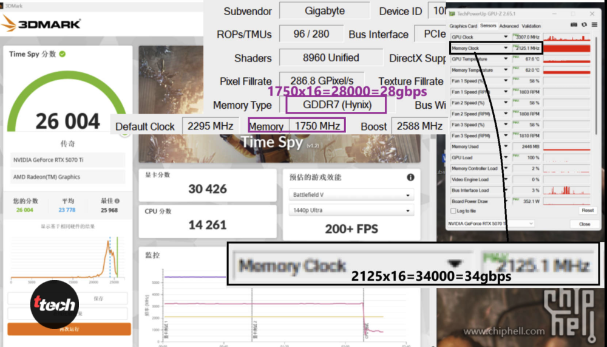The image size is (607, 347).
Task: Click the 3DMark logo
Action: (41, 24)
